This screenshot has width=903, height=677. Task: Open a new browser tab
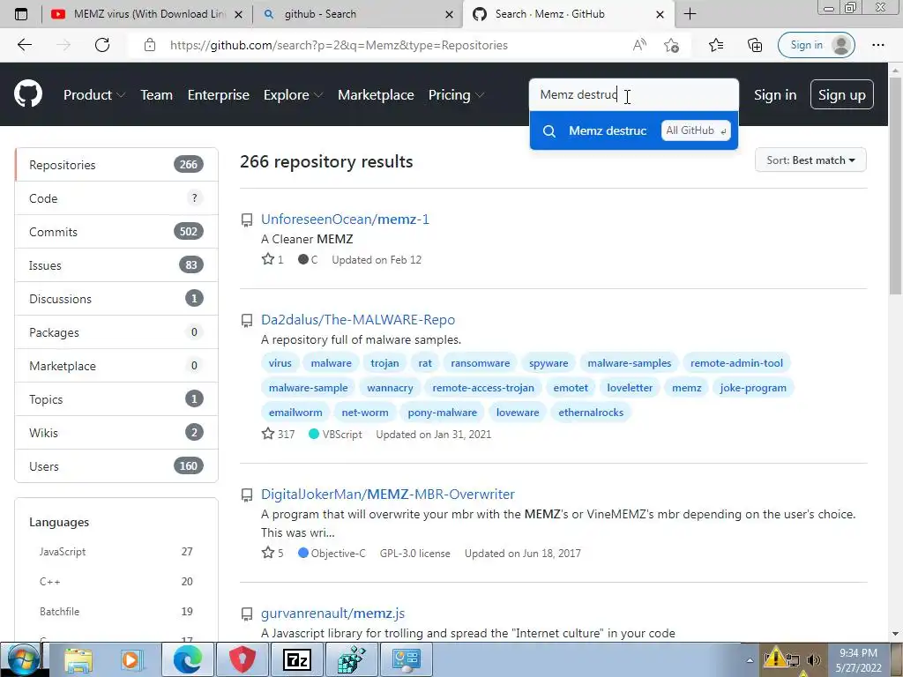coord(690,14)
